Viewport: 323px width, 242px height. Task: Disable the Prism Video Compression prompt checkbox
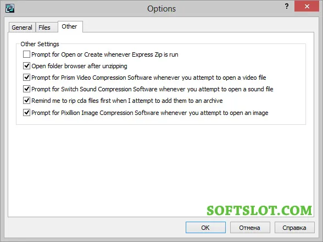click(26, 78)
